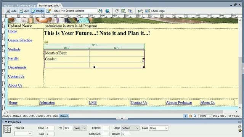Click the Departments link

pyautogui.click(x=17, y=67)
